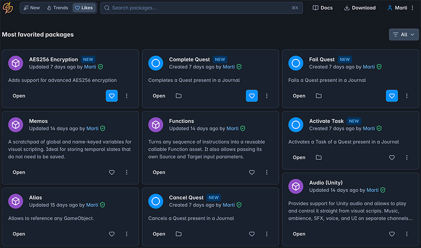This screenshot has height=248, width=421.
Task: Click the Fail Quest circle icon
Action: tap(296, 63)
